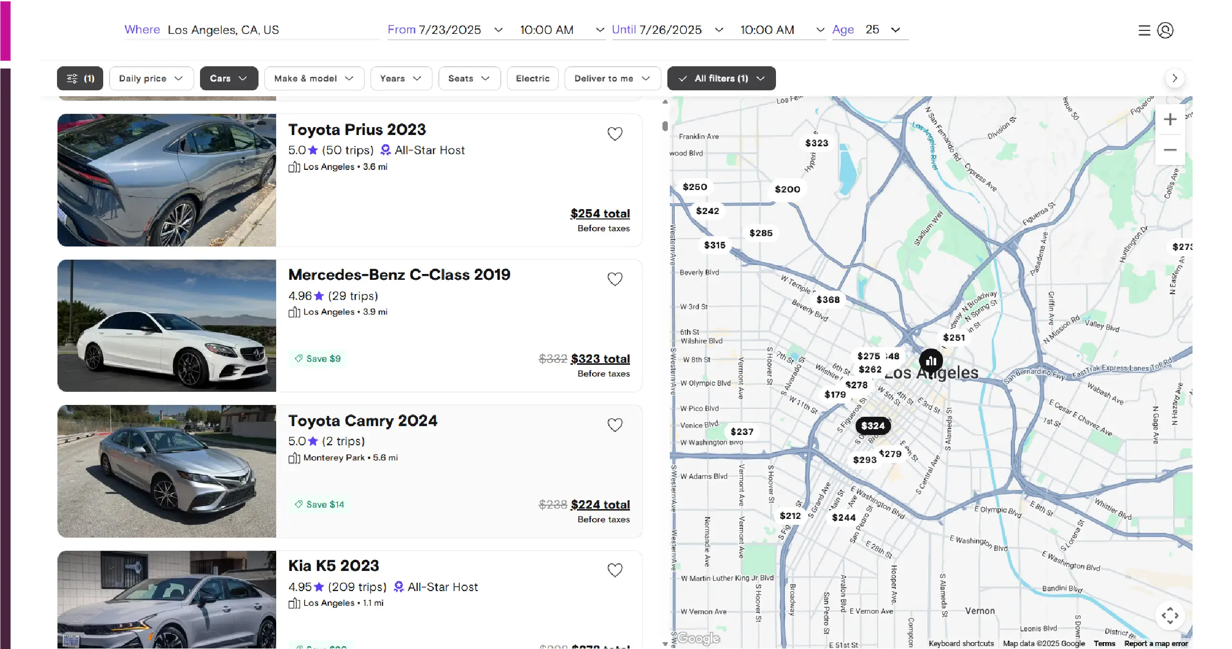The width and height of the screenshot is (1232, 649).
Task: Favorite the Toyota Prius 2023 heart
Action: pyautogui.click(x=615, y=134)
